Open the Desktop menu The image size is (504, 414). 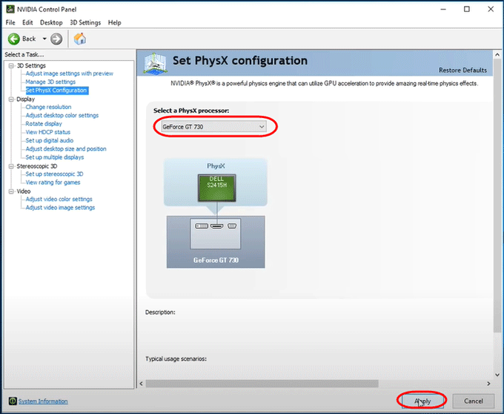[x=51, y=22]
